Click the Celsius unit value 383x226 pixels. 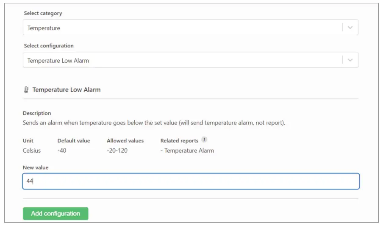coord(32,151)
